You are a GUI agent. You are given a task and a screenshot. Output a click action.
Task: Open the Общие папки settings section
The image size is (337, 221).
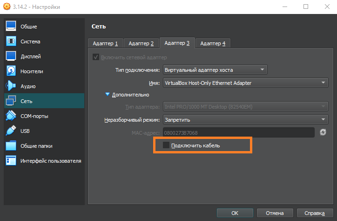tap(44, 146)
